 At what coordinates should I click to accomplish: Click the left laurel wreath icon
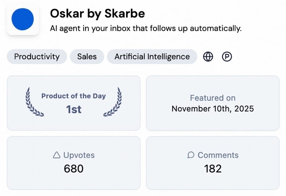coord(34,102)
